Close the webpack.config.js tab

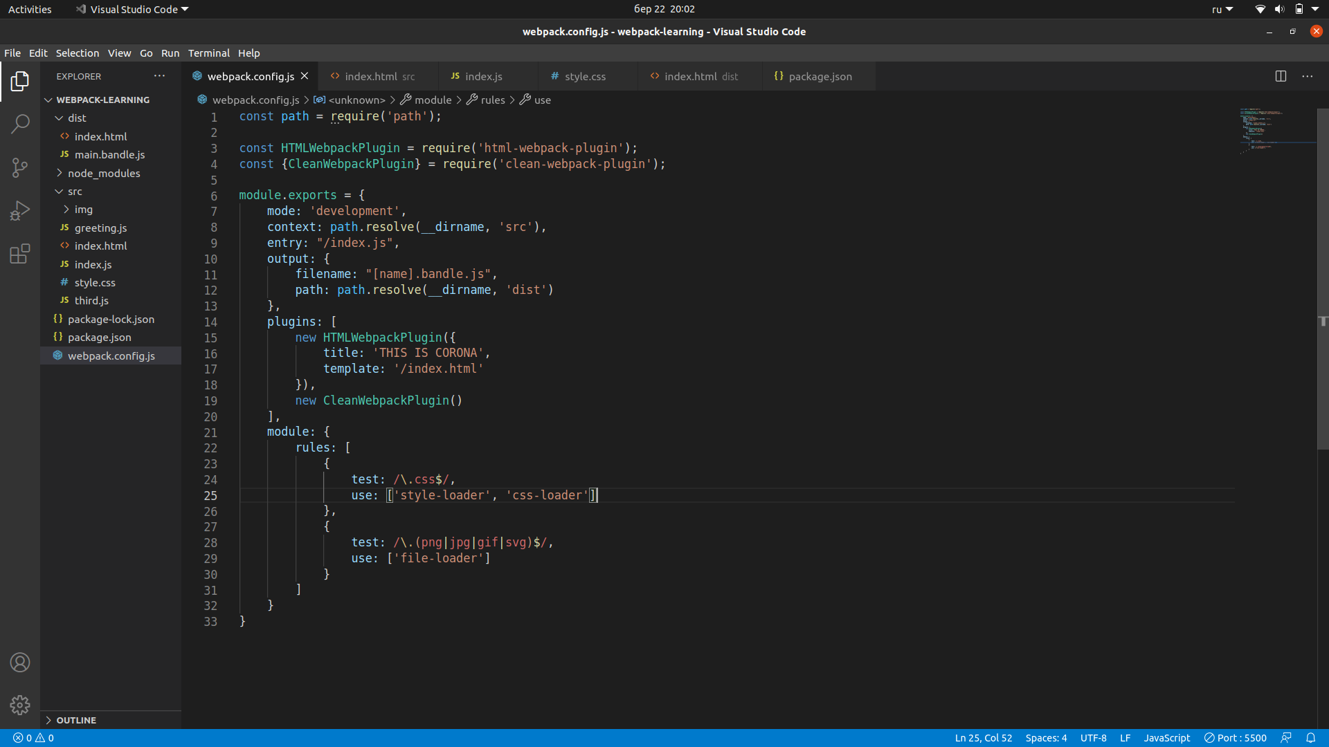[x=305, y=76]
